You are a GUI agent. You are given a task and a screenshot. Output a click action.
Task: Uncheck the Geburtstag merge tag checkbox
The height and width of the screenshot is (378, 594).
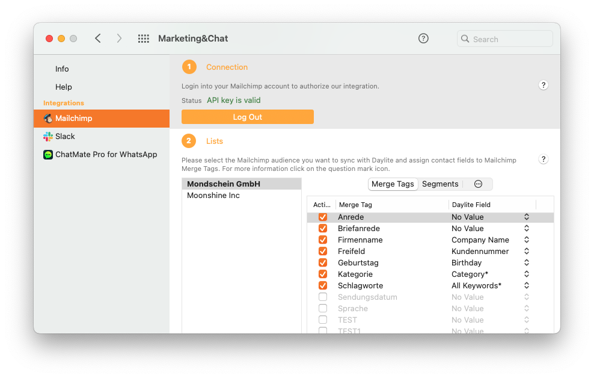[323, 262]
